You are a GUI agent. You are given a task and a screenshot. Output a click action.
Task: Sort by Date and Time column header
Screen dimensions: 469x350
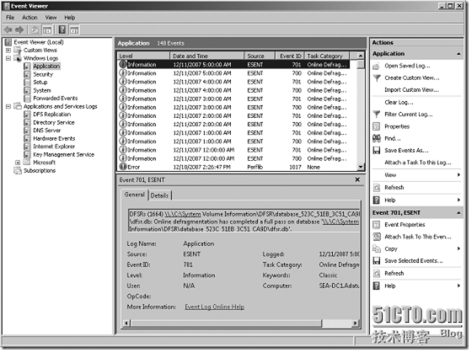[x=207, y=56]
